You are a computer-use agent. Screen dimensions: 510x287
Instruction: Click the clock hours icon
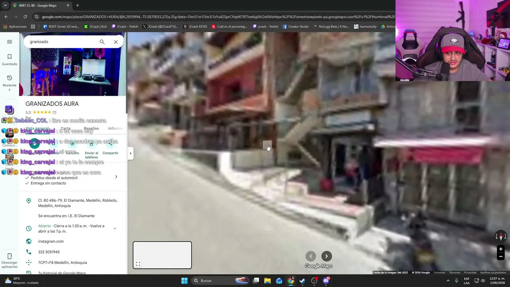(29, 228)
